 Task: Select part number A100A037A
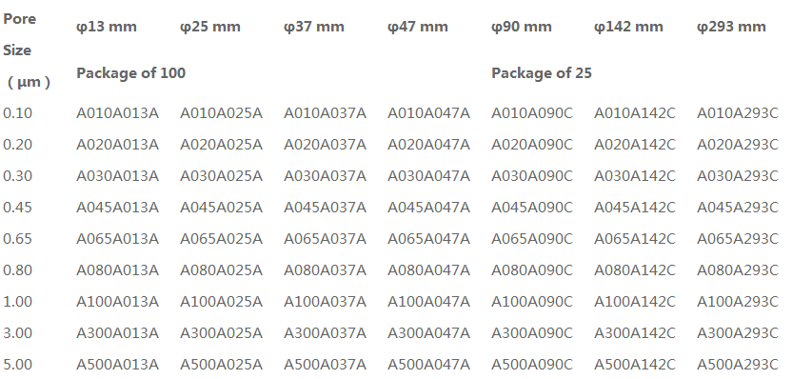click(325, 302)
